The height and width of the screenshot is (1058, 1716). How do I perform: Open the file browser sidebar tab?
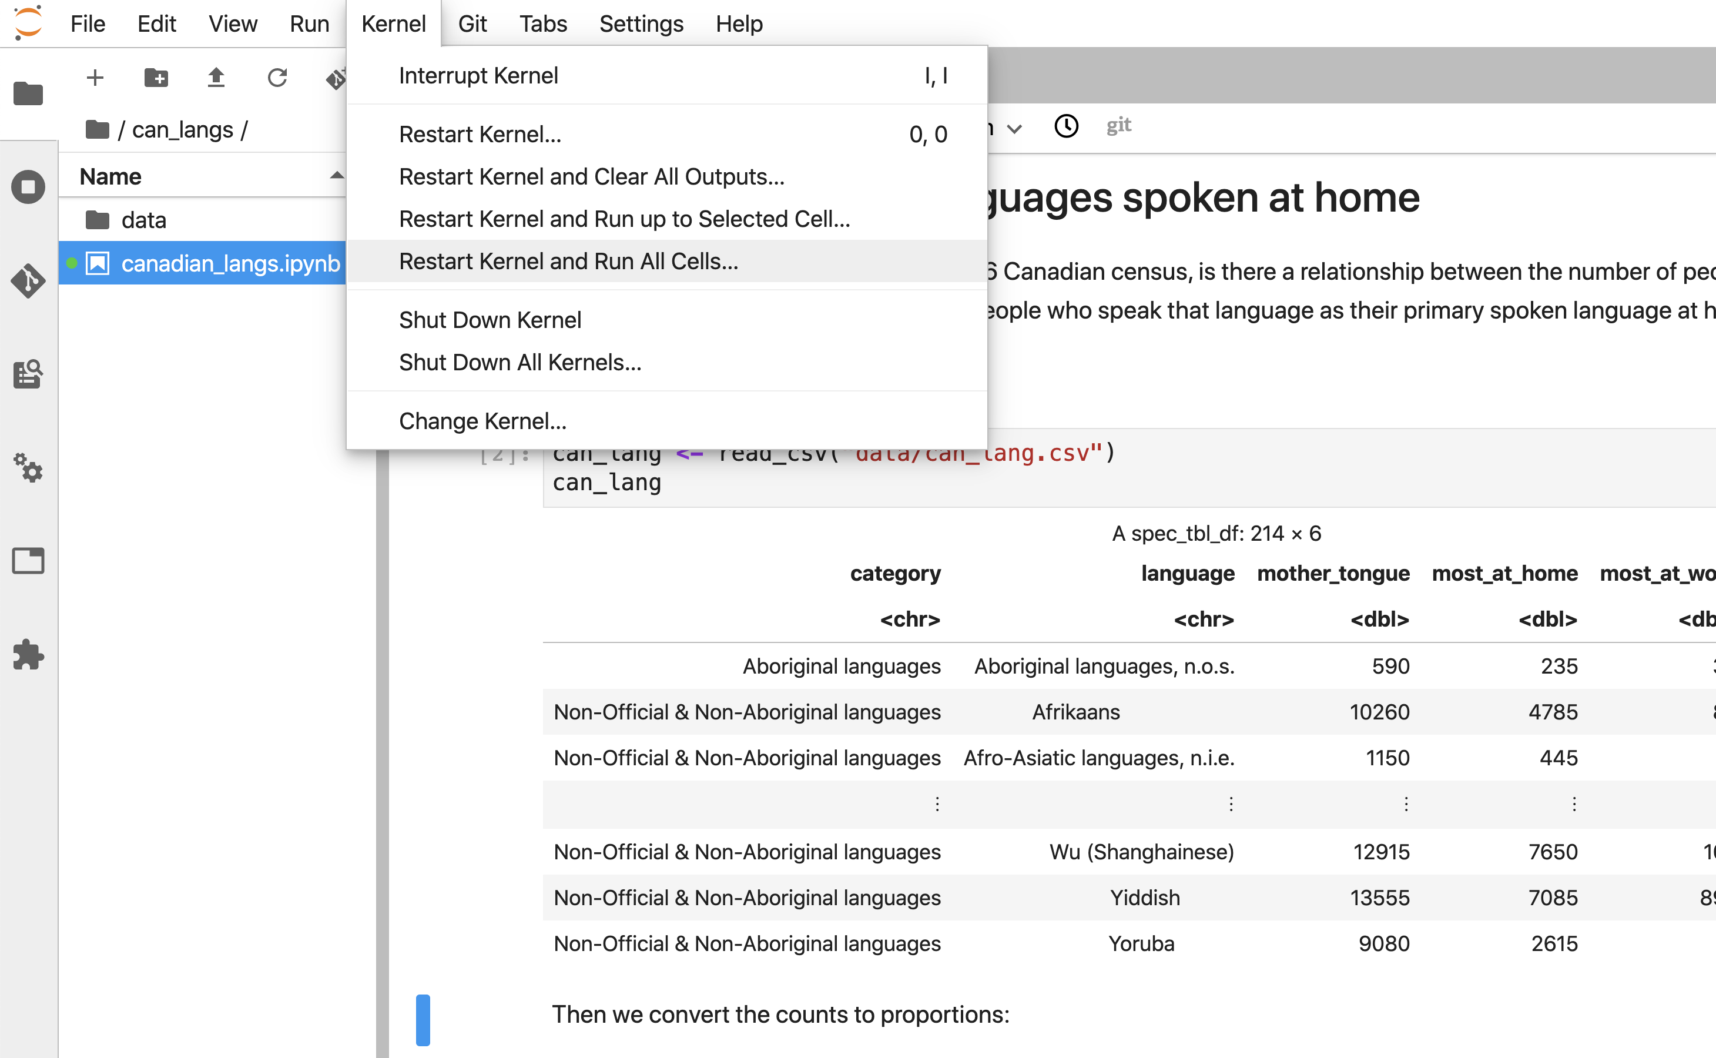point(28,93)
